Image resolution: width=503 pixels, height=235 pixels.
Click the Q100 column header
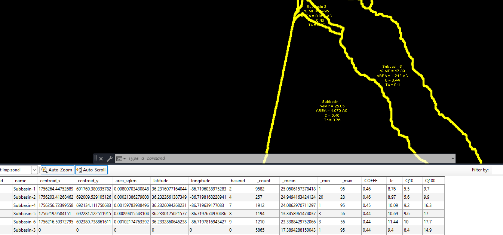click(429, 180)
